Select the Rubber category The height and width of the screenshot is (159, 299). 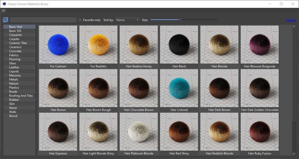pyautogui.click(x=19, y=100)
